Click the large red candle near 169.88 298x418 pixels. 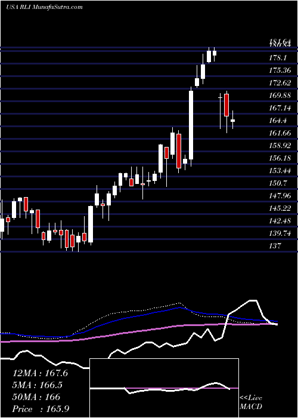coord(226,105)
